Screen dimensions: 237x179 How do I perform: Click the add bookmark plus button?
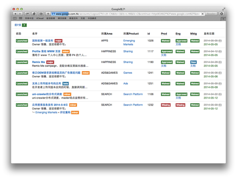48,14
